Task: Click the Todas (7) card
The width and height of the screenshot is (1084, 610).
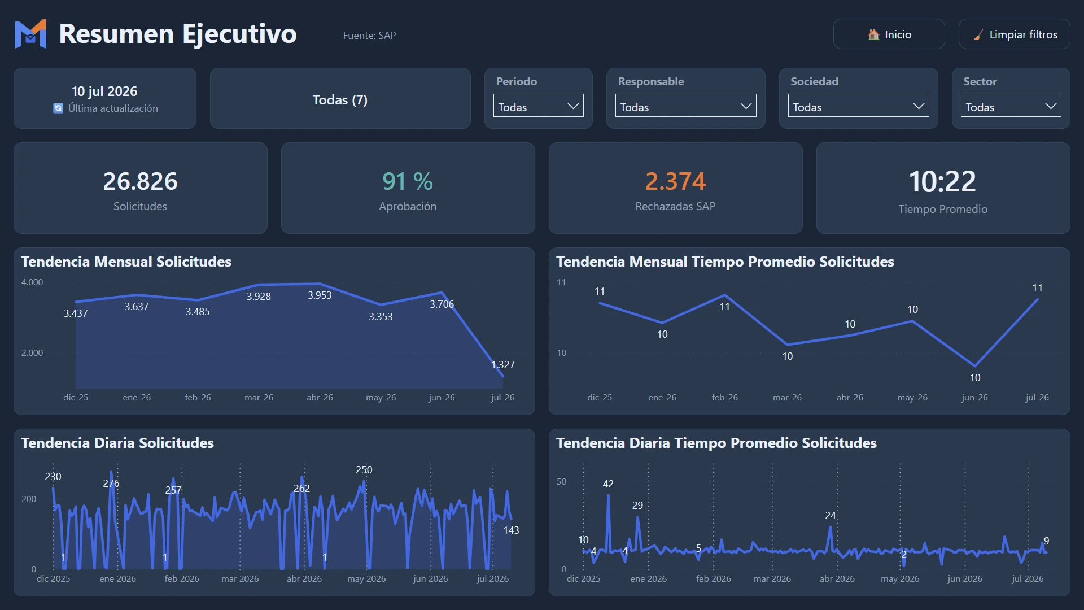Action: [340, 99]
